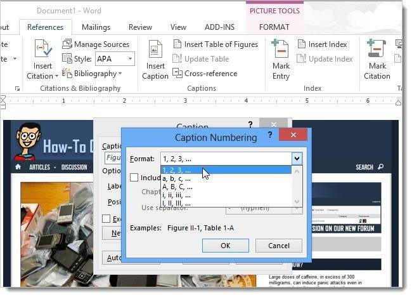The image size is (412, 297).
Task: Click the Caption text input field
Action: [113, 158]
